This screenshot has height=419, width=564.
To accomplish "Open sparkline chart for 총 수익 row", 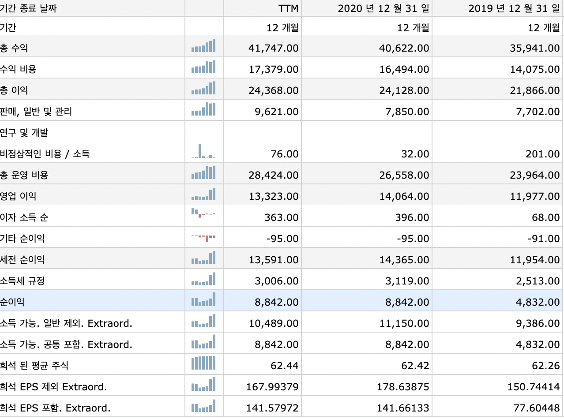I will pos(203,46).
